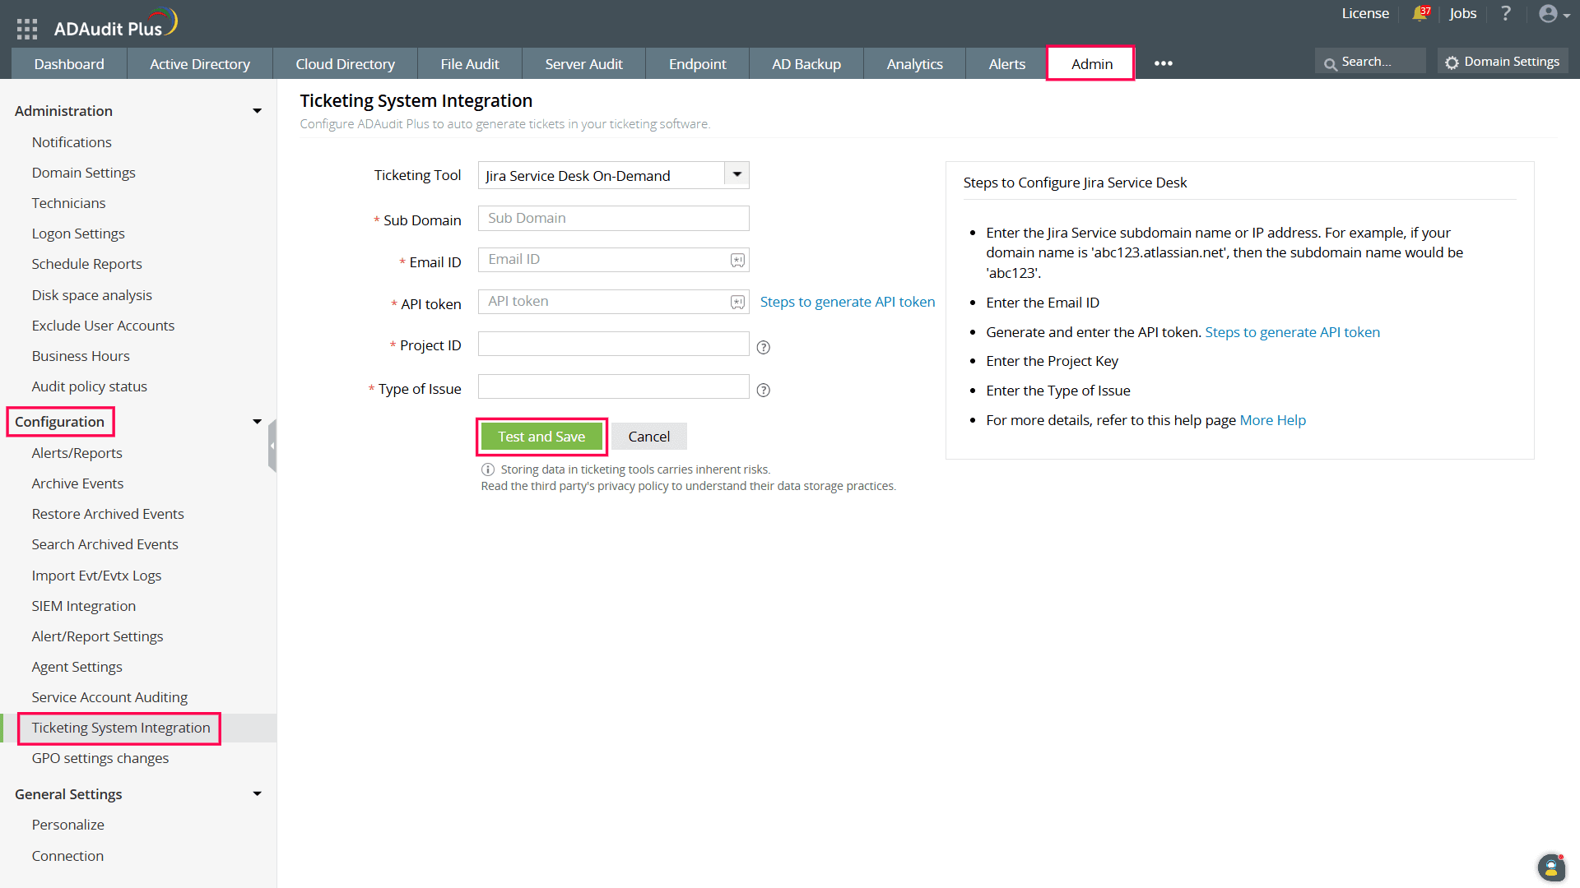Open the Ticketing Tool dropdown
Image resolution: width=1580 pixels, height=888 pixels.
pyautogui.click(x=737, y=175)
